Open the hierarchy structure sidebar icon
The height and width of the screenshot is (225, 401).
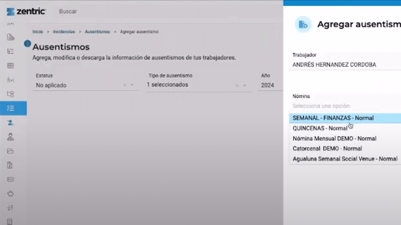[11, 94]
